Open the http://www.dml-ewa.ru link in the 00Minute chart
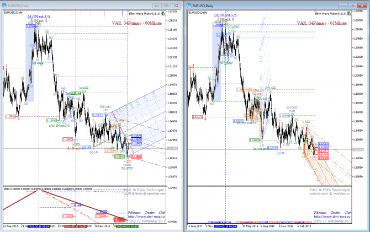 (x=146, y=217)
